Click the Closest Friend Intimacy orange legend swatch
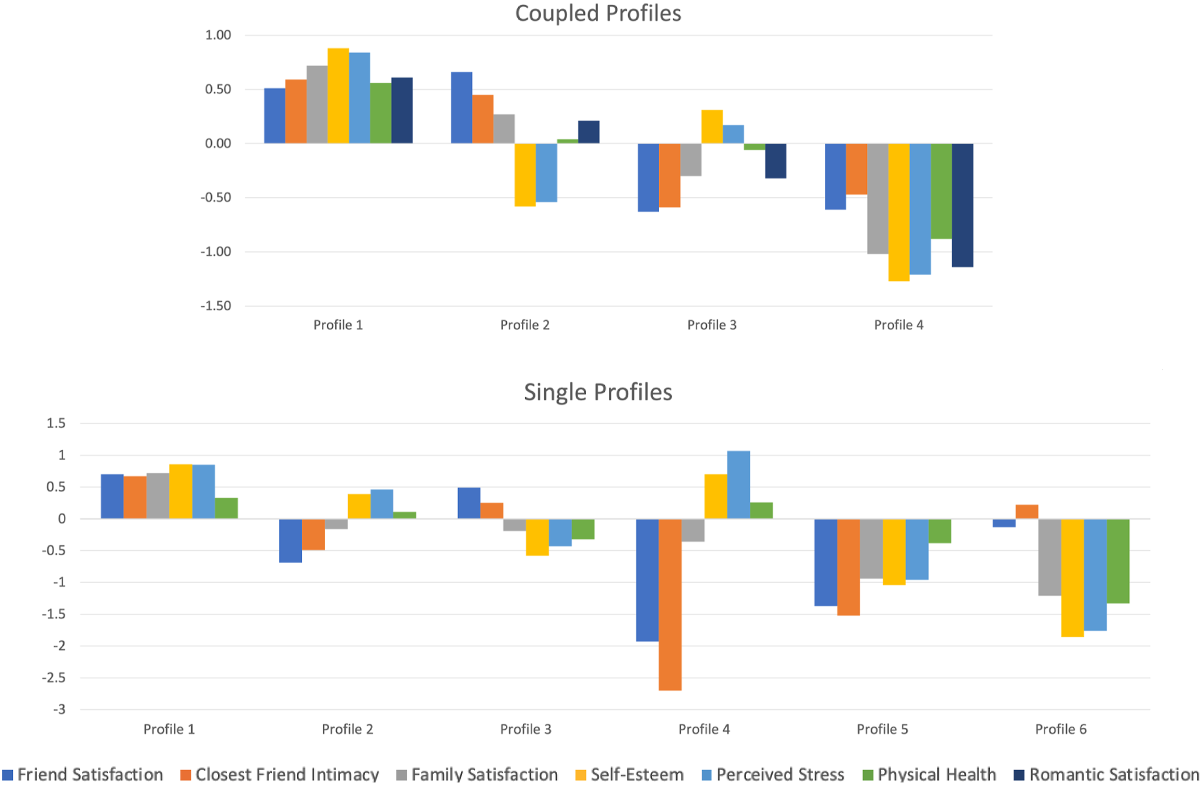The image size is (1202, 785). click(185, 775)
